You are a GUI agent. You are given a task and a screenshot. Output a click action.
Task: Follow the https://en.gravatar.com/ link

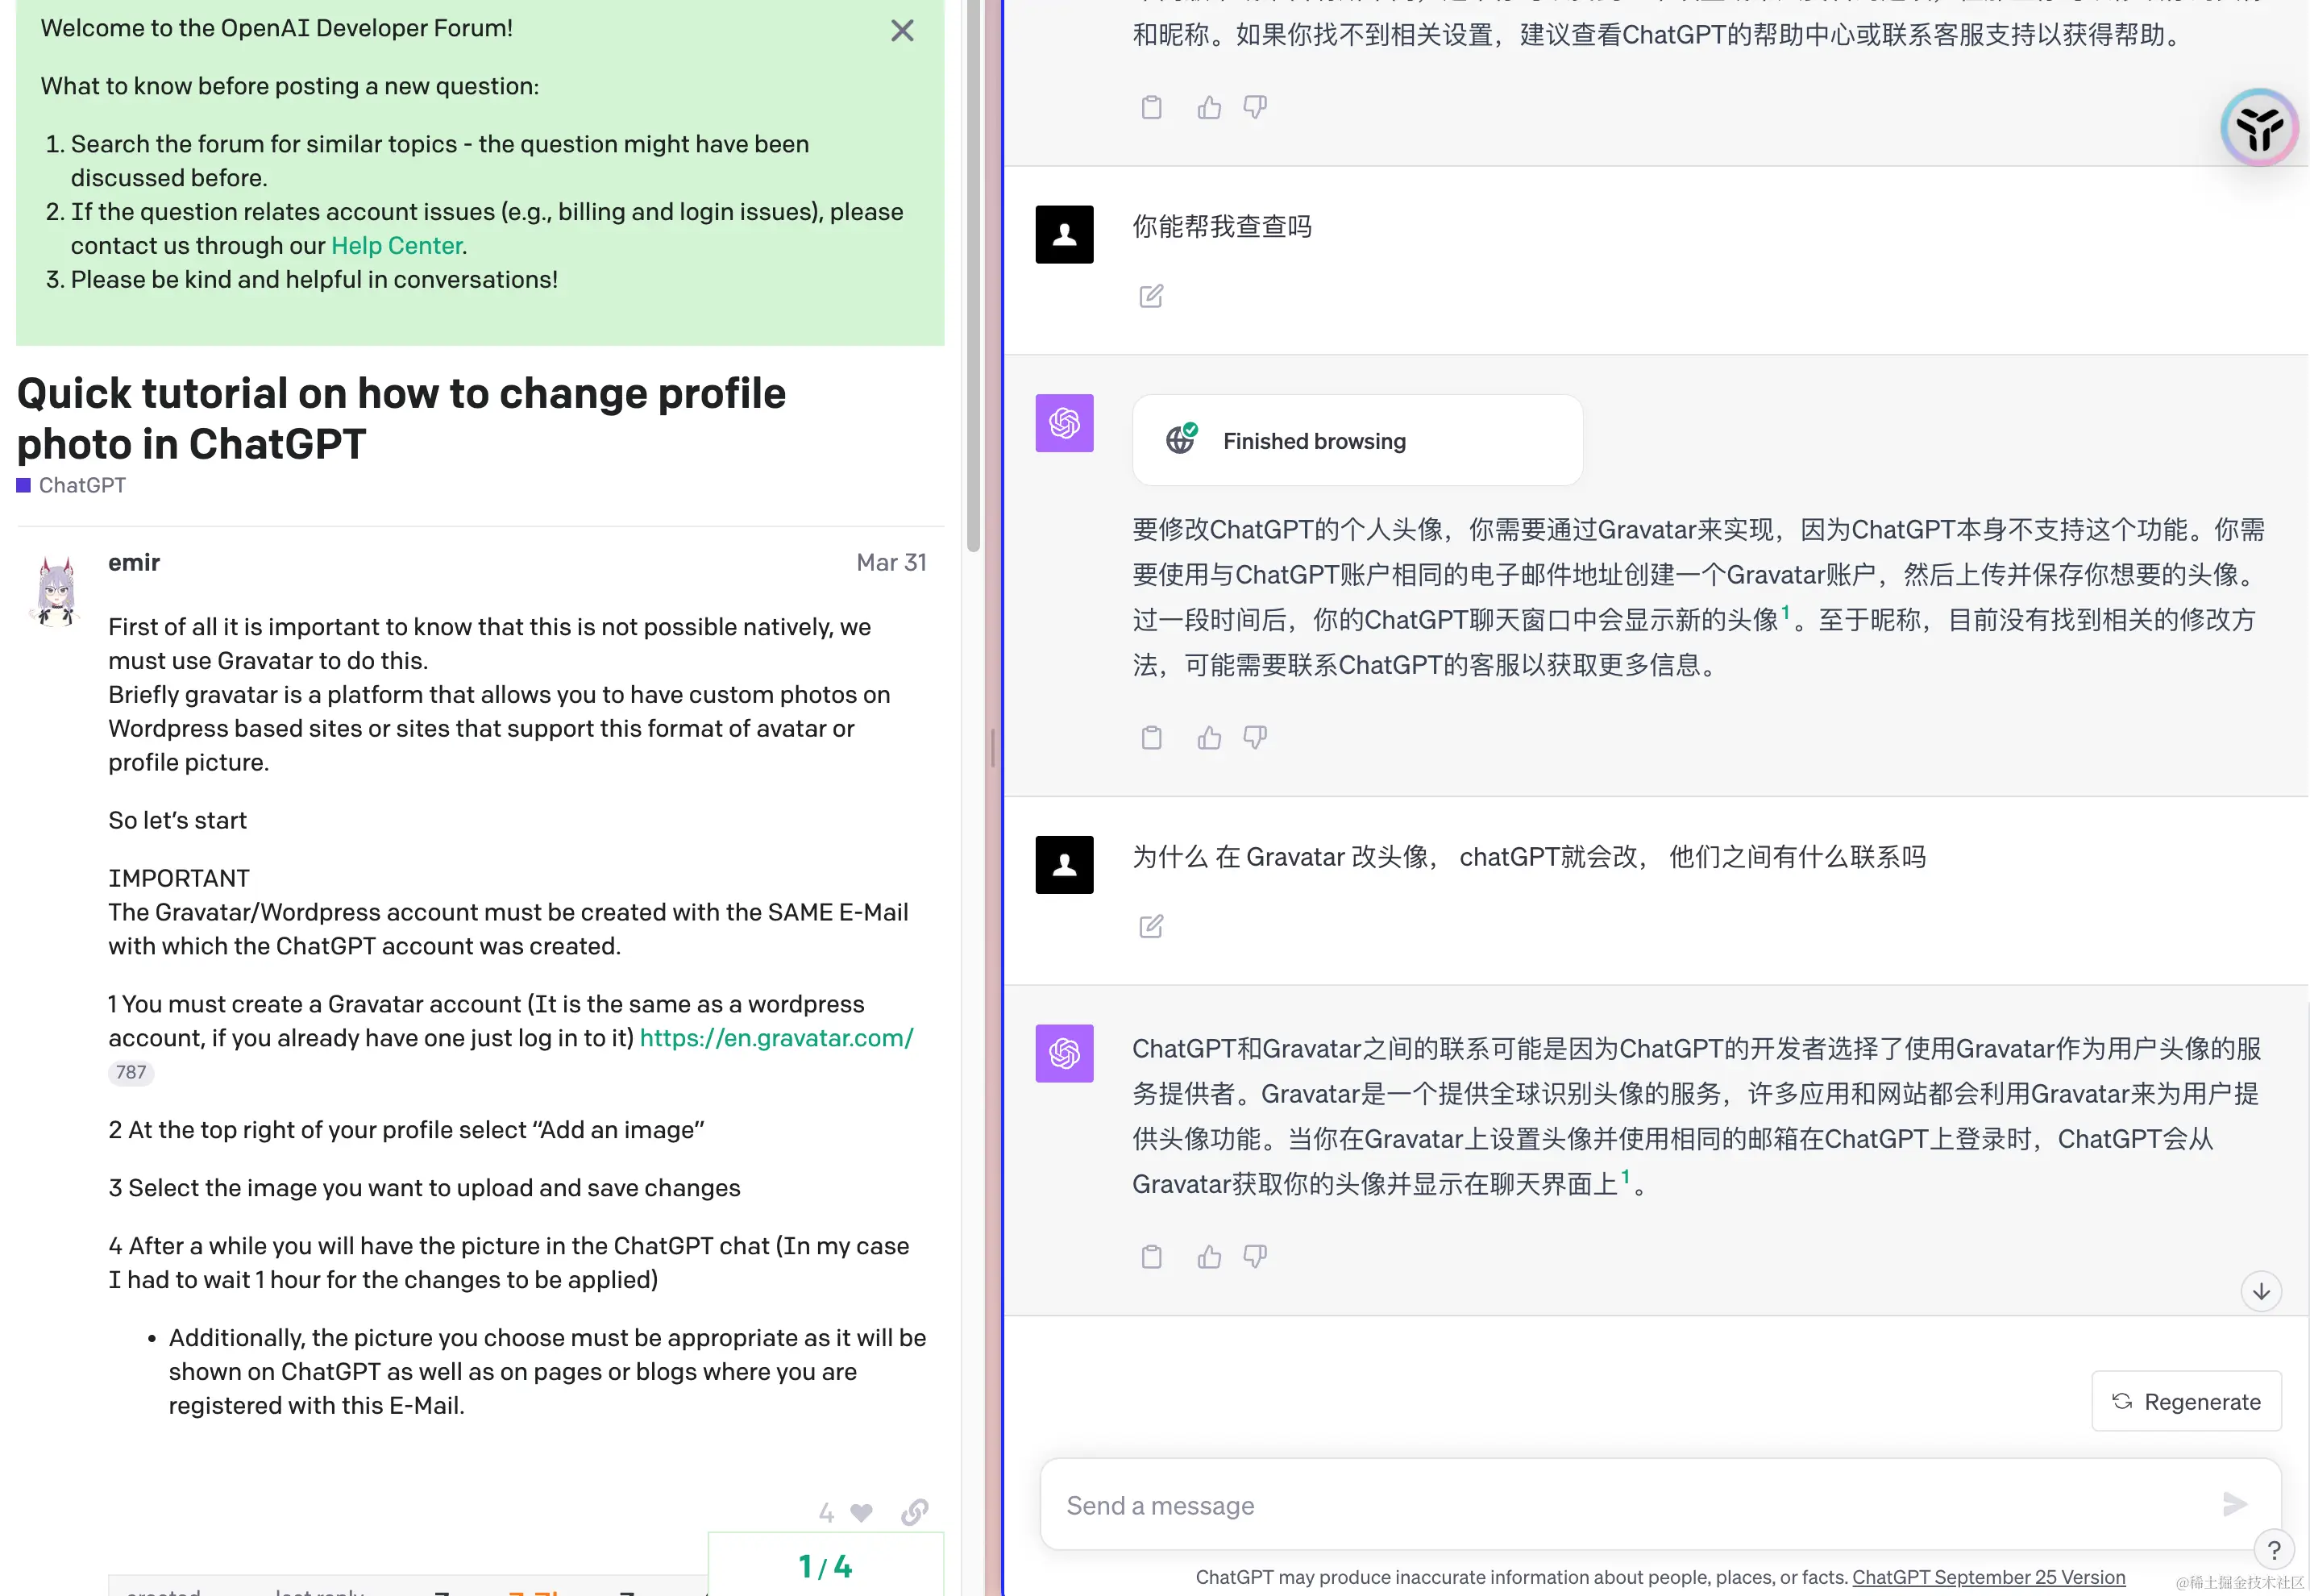click(776, 1038)
